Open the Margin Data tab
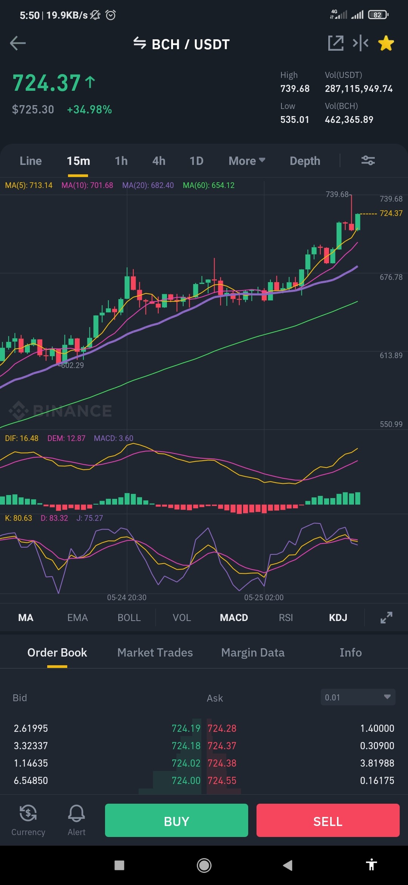 (253, 652)
